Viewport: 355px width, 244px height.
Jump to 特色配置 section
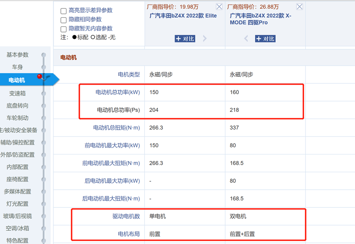17,240
